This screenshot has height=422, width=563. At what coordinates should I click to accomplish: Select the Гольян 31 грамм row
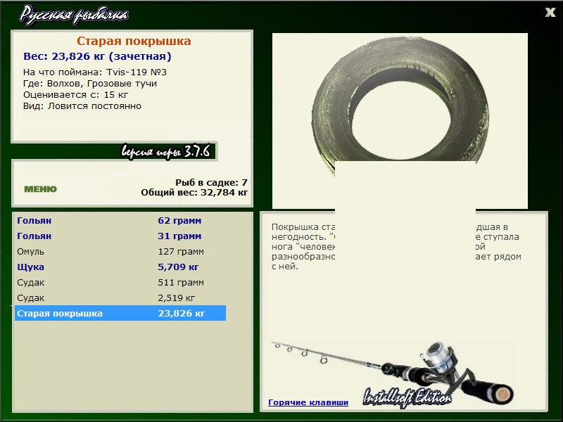tap(120, 236)
